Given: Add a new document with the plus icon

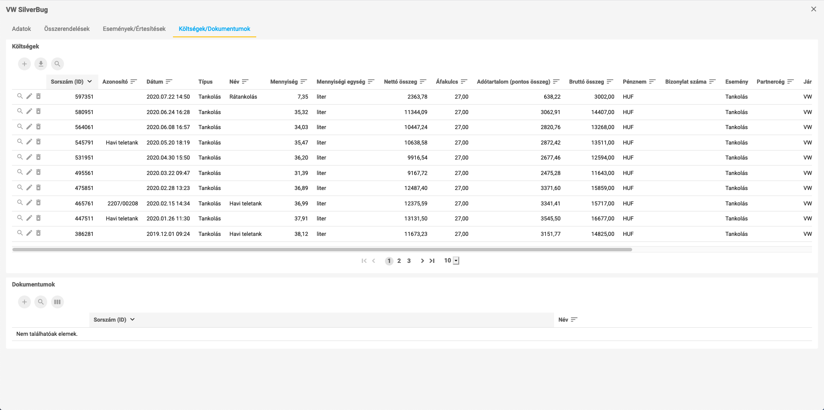Looking at the screenshot, I should point(24,302).
